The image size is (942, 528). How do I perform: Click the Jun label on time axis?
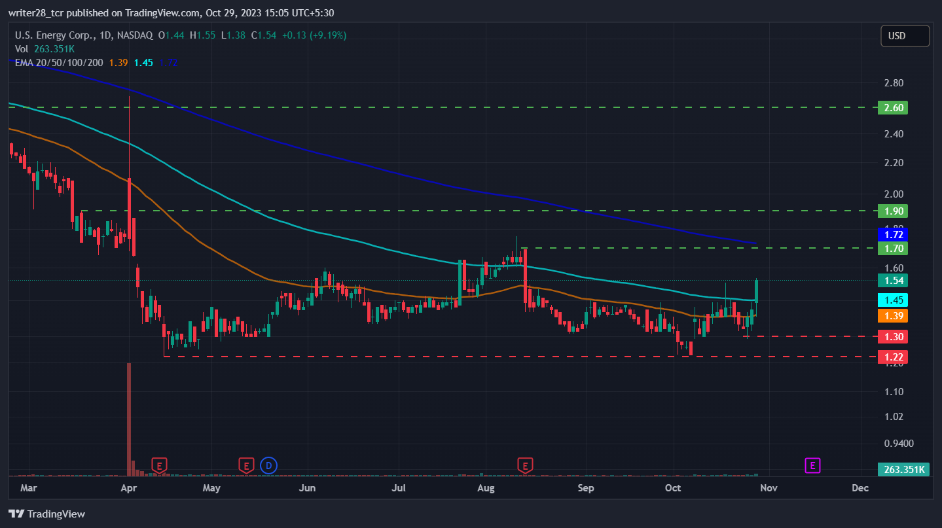pos(307,488)
